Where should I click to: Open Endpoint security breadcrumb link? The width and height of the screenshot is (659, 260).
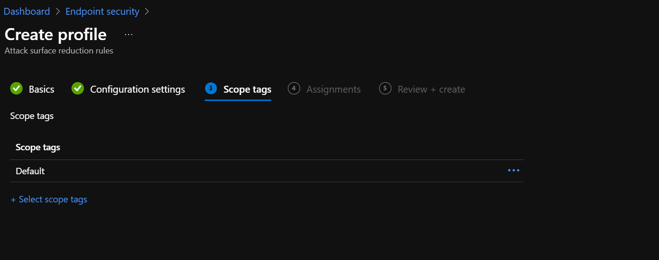click(x=102, y=12)
